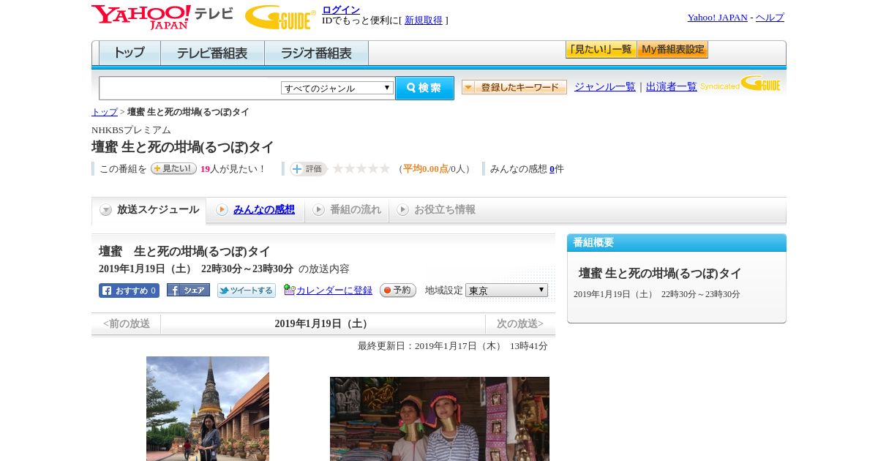878x461 pixels.
Task: Click the Twitter ツイートする button
Action: tap(247, 291)
